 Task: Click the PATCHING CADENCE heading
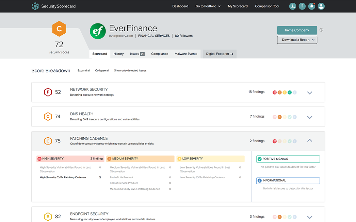(89, 138)
